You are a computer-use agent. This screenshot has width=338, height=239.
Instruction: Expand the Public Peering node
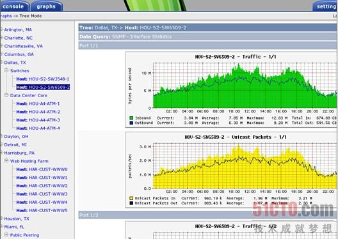pos(6,235)
